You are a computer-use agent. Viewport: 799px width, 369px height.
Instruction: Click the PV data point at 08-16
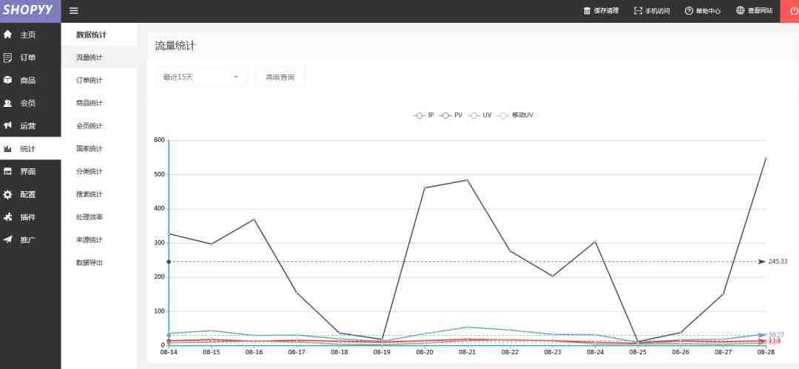coord(254,219)
